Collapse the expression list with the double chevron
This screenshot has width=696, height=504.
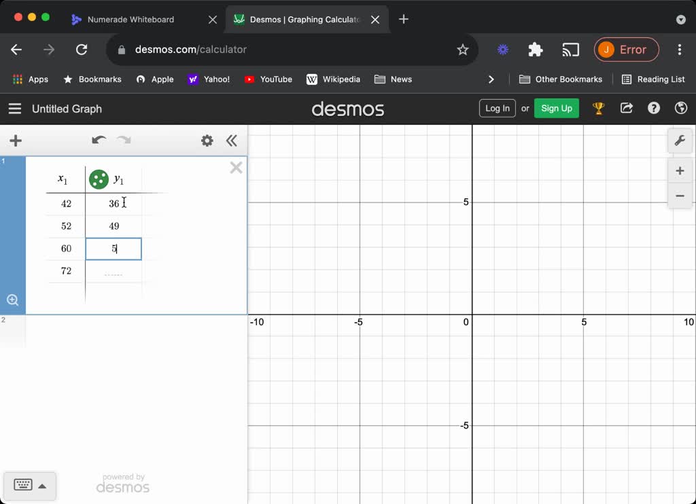click(232, 141)
